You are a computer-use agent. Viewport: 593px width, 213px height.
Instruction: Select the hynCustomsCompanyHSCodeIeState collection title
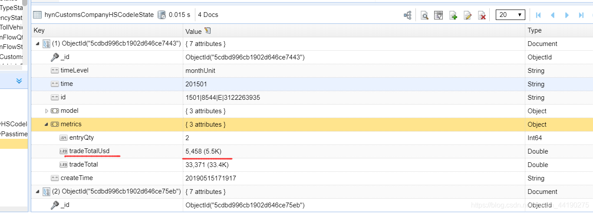point(99,15)
